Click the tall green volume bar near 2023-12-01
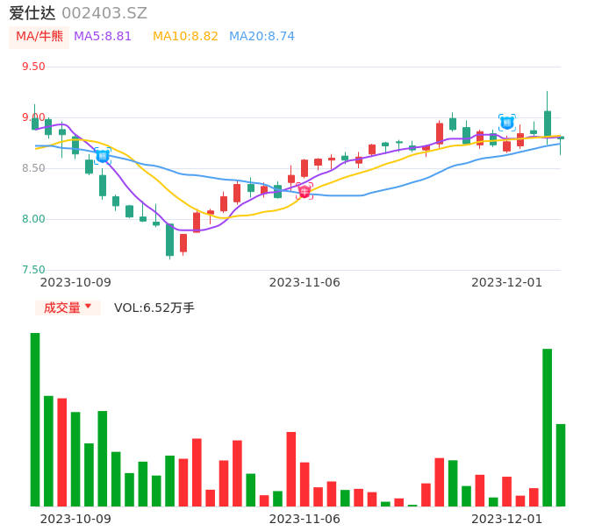The width and height of the screenshot is (602, 531). pyautogui.click(x=547, y=427)
